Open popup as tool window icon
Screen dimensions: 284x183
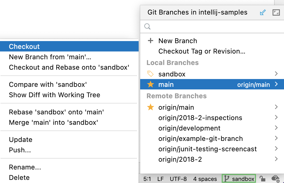276,12
